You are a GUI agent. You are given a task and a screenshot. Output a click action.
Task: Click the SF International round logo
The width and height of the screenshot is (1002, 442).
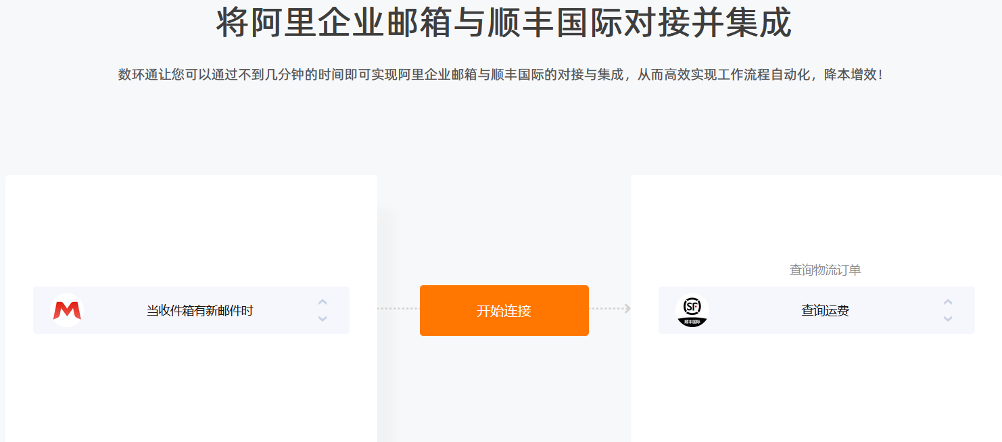tap(692, 310)
